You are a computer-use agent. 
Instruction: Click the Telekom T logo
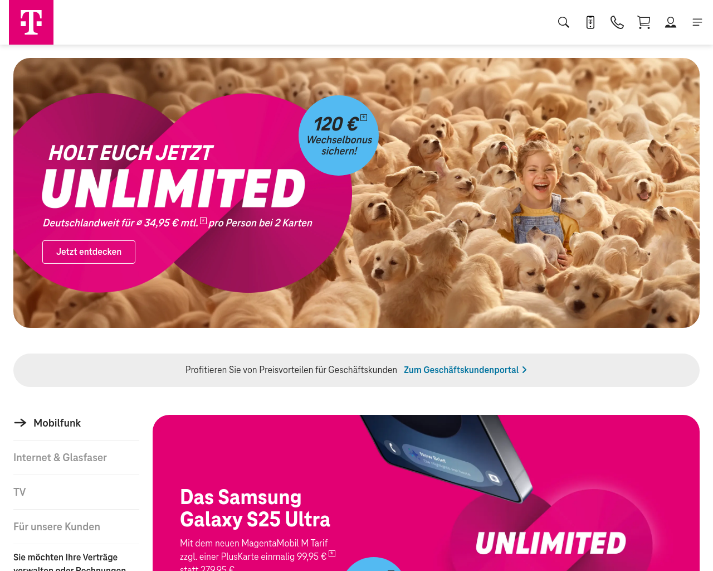[31, 22]
